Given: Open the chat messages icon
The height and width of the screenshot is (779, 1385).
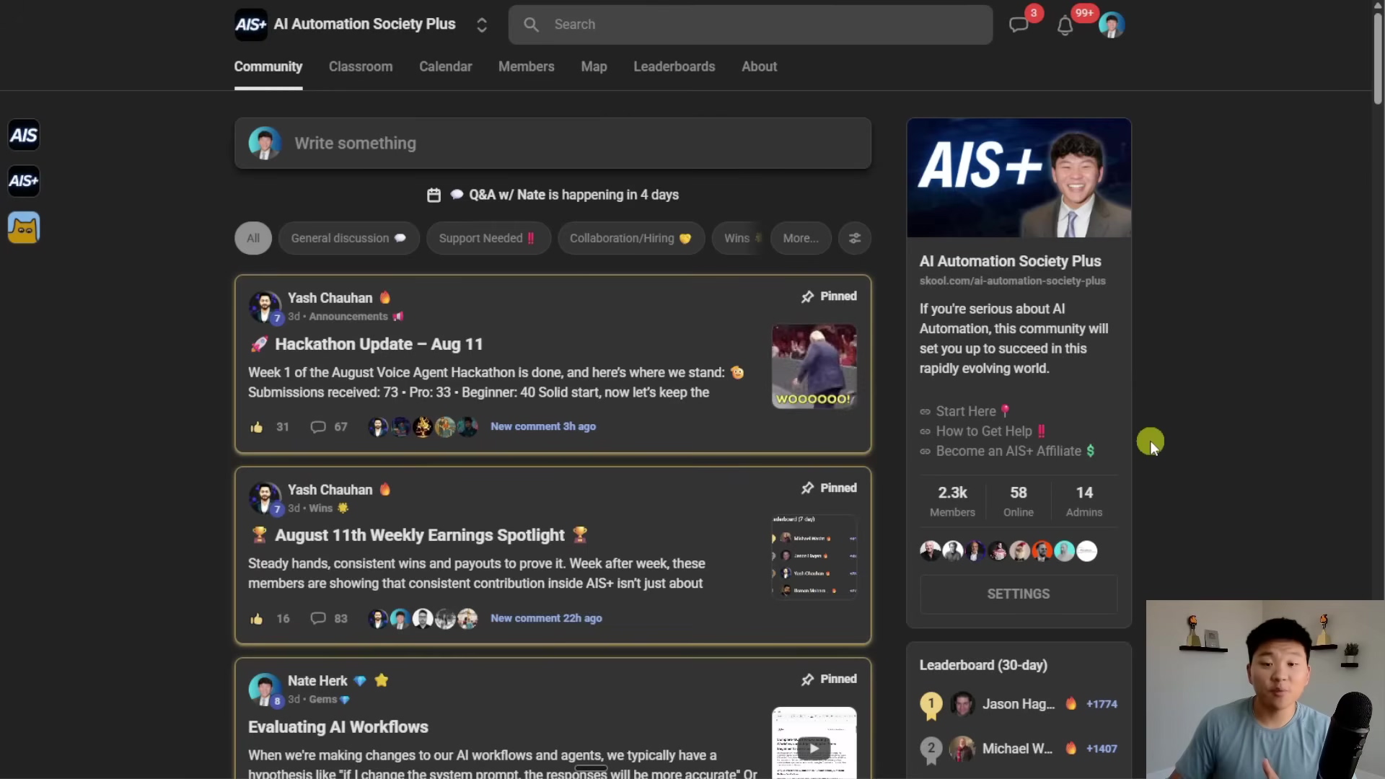Looking at the screenshot, I should pyautogui.click(x=1019, y=25).
